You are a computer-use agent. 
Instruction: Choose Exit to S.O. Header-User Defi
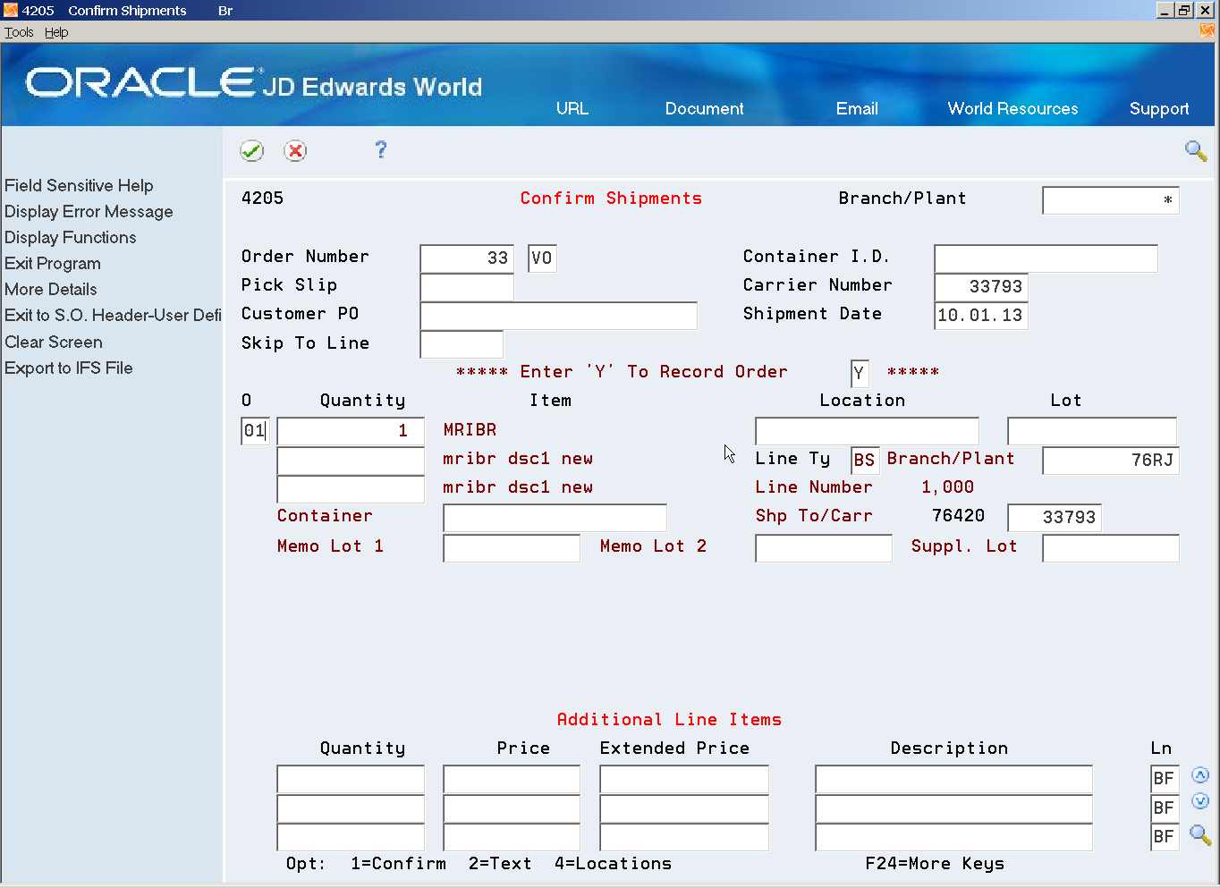tap(113, 315)
